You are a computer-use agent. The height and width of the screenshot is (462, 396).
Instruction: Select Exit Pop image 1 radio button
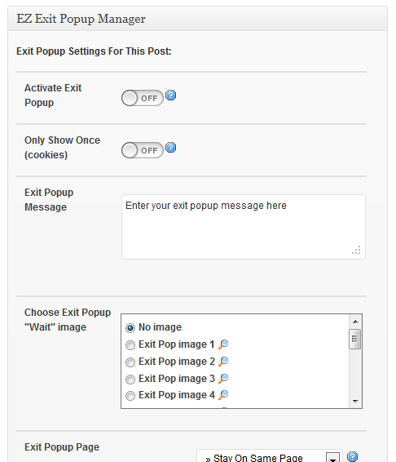(130, 345)
